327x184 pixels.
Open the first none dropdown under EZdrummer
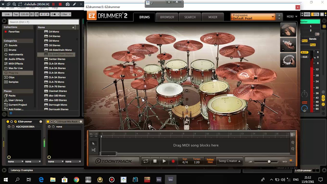[x=15, y=162]
